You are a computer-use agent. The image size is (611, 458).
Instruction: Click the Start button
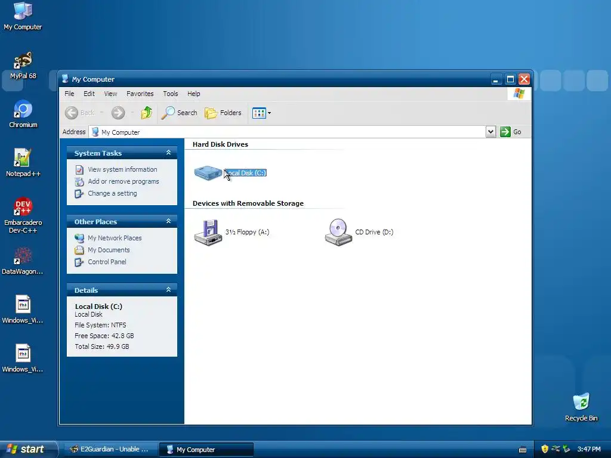tap(28, 449)
